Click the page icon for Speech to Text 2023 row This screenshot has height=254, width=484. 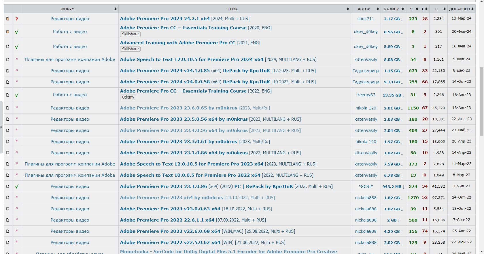click(x=8, y=164)
